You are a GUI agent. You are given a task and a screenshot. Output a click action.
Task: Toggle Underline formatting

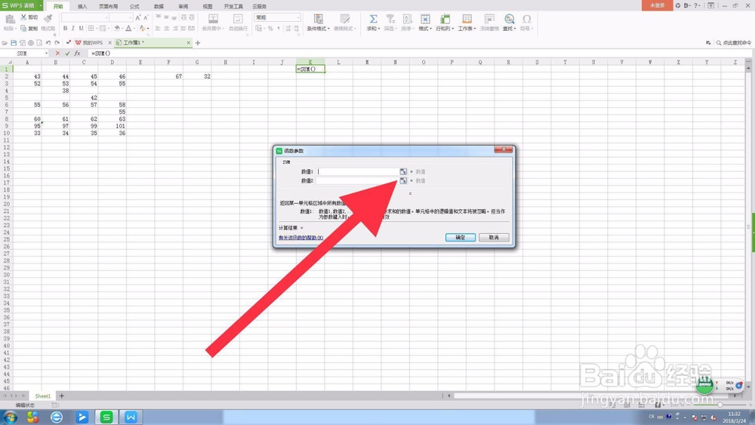pos(81,29)
